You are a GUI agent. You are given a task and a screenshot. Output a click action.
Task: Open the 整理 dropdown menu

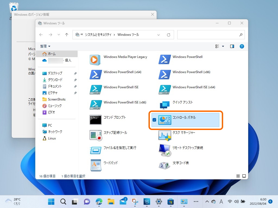[45, 46]
